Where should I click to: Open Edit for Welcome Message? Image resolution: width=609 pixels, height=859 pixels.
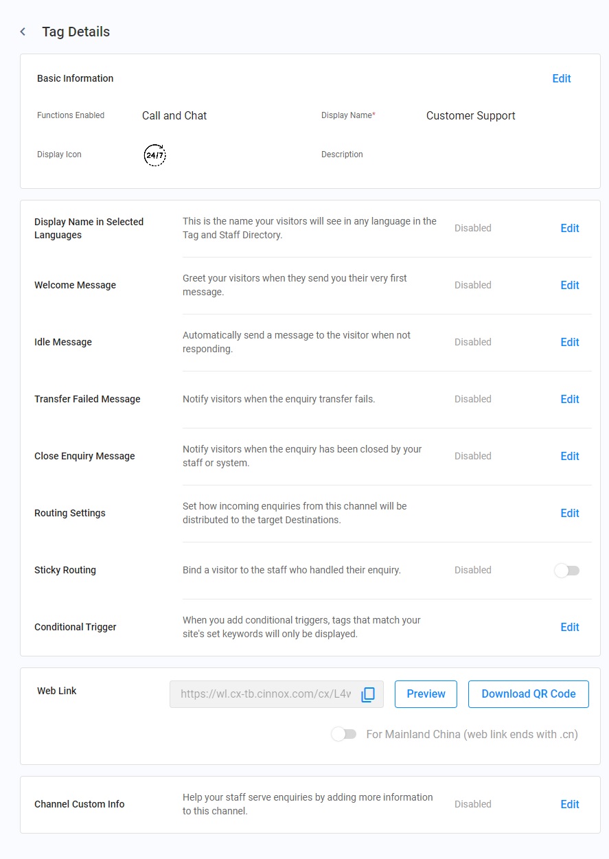tap(570, 285)
